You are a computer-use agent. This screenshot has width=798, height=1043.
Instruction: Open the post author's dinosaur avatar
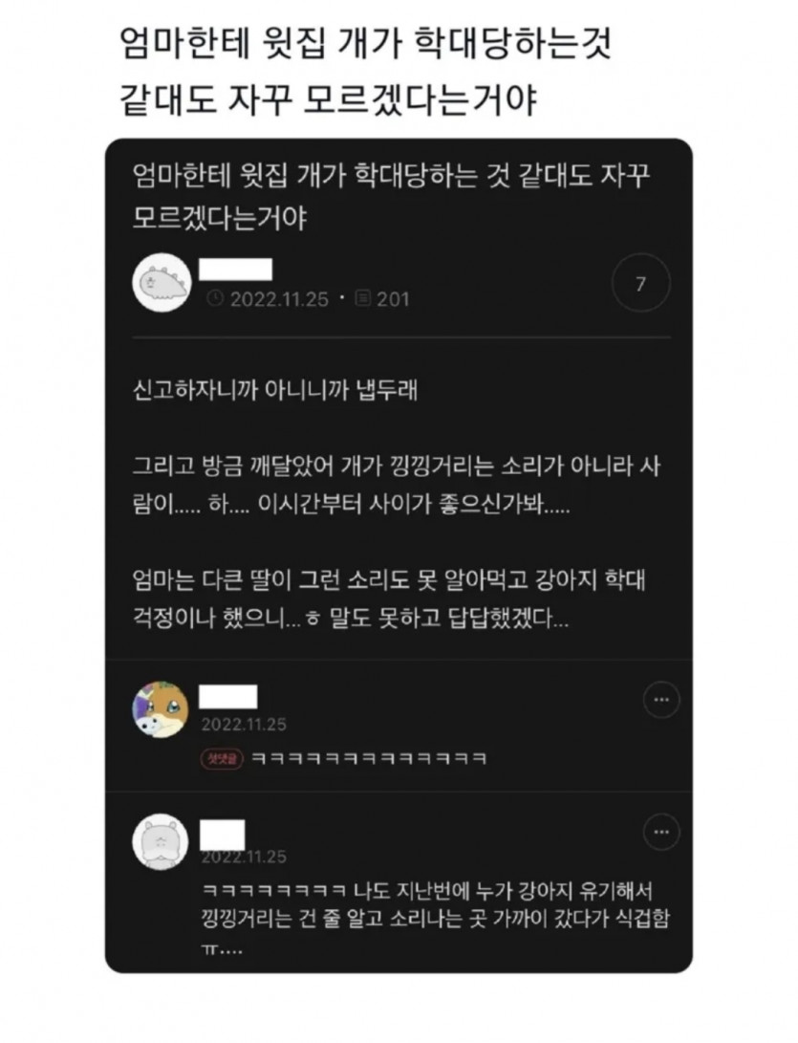tap(162, 283)
